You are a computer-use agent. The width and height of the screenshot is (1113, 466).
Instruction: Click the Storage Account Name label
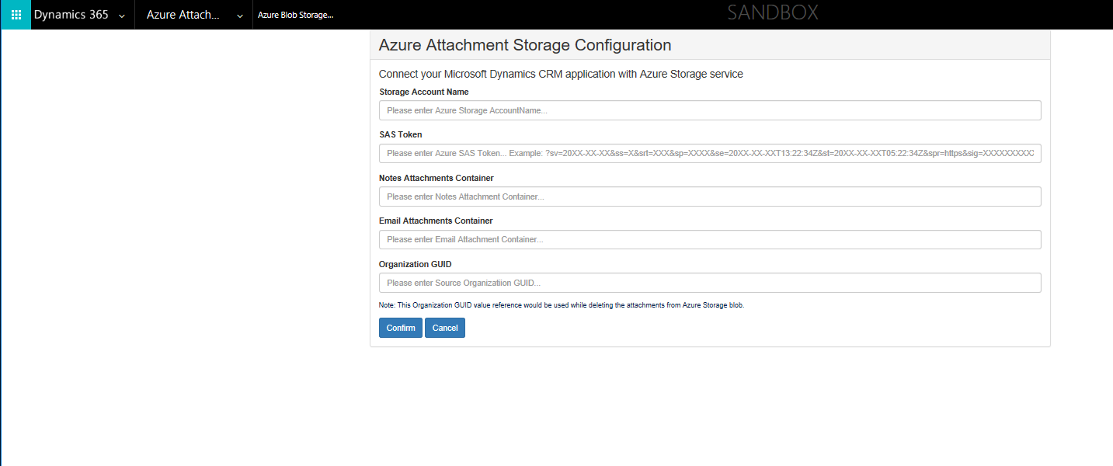coord(423,91)
